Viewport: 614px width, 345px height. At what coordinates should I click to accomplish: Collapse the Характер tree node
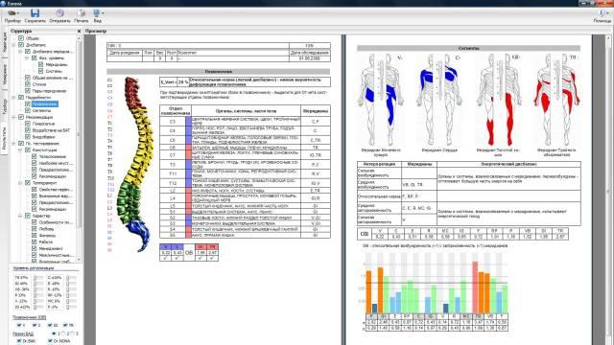coord(21,216)
